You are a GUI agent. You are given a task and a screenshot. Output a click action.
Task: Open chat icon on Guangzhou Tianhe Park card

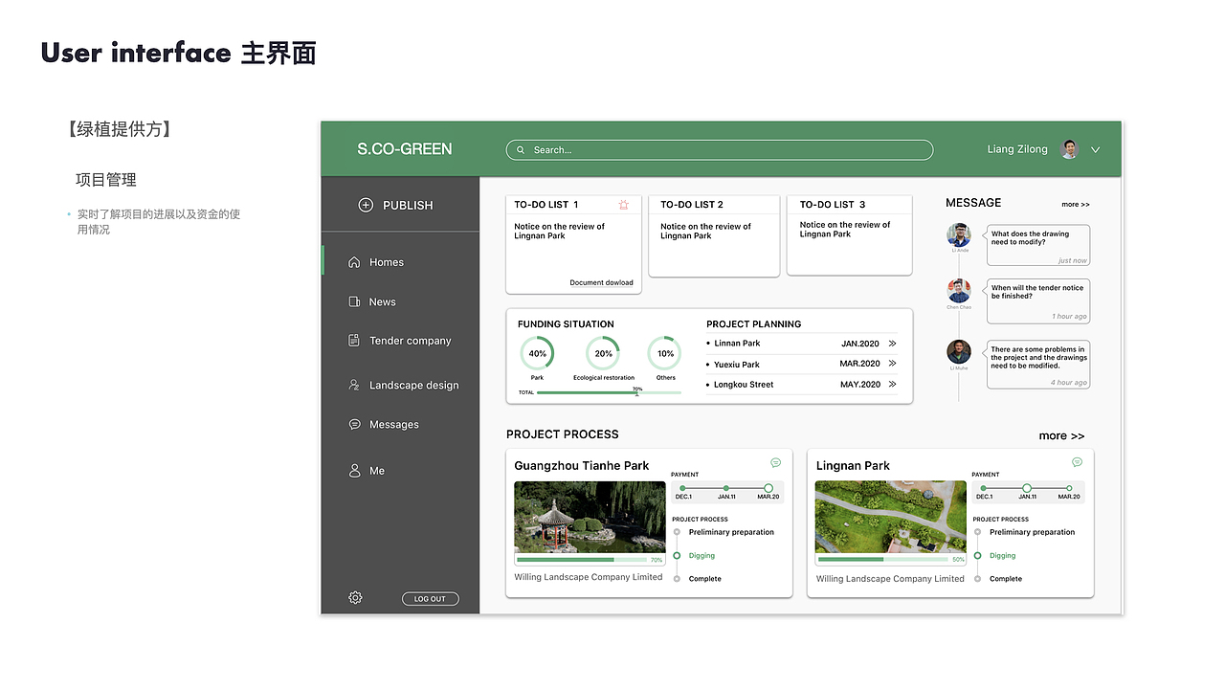[x=776, y=463]
